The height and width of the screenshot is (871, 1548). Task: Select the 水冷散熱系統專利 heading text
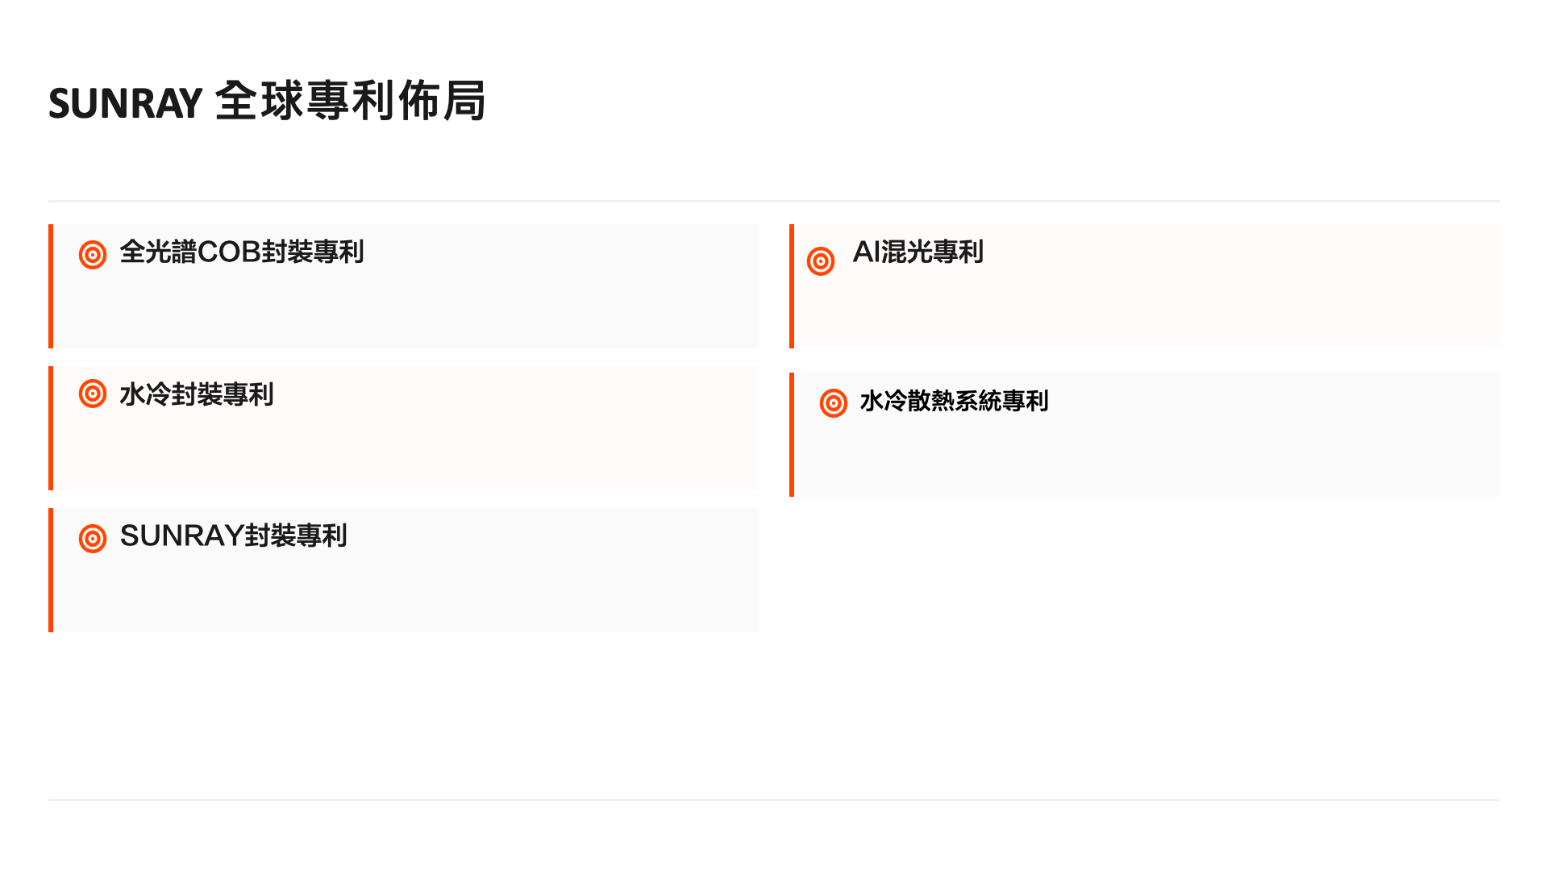click(954, 401)
